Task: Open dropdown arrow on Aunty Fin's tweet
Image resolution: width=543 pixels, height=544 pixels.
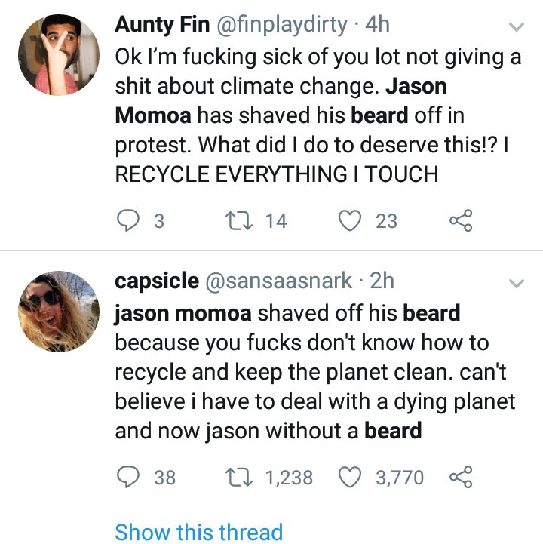Action: [x=517, y=27]
